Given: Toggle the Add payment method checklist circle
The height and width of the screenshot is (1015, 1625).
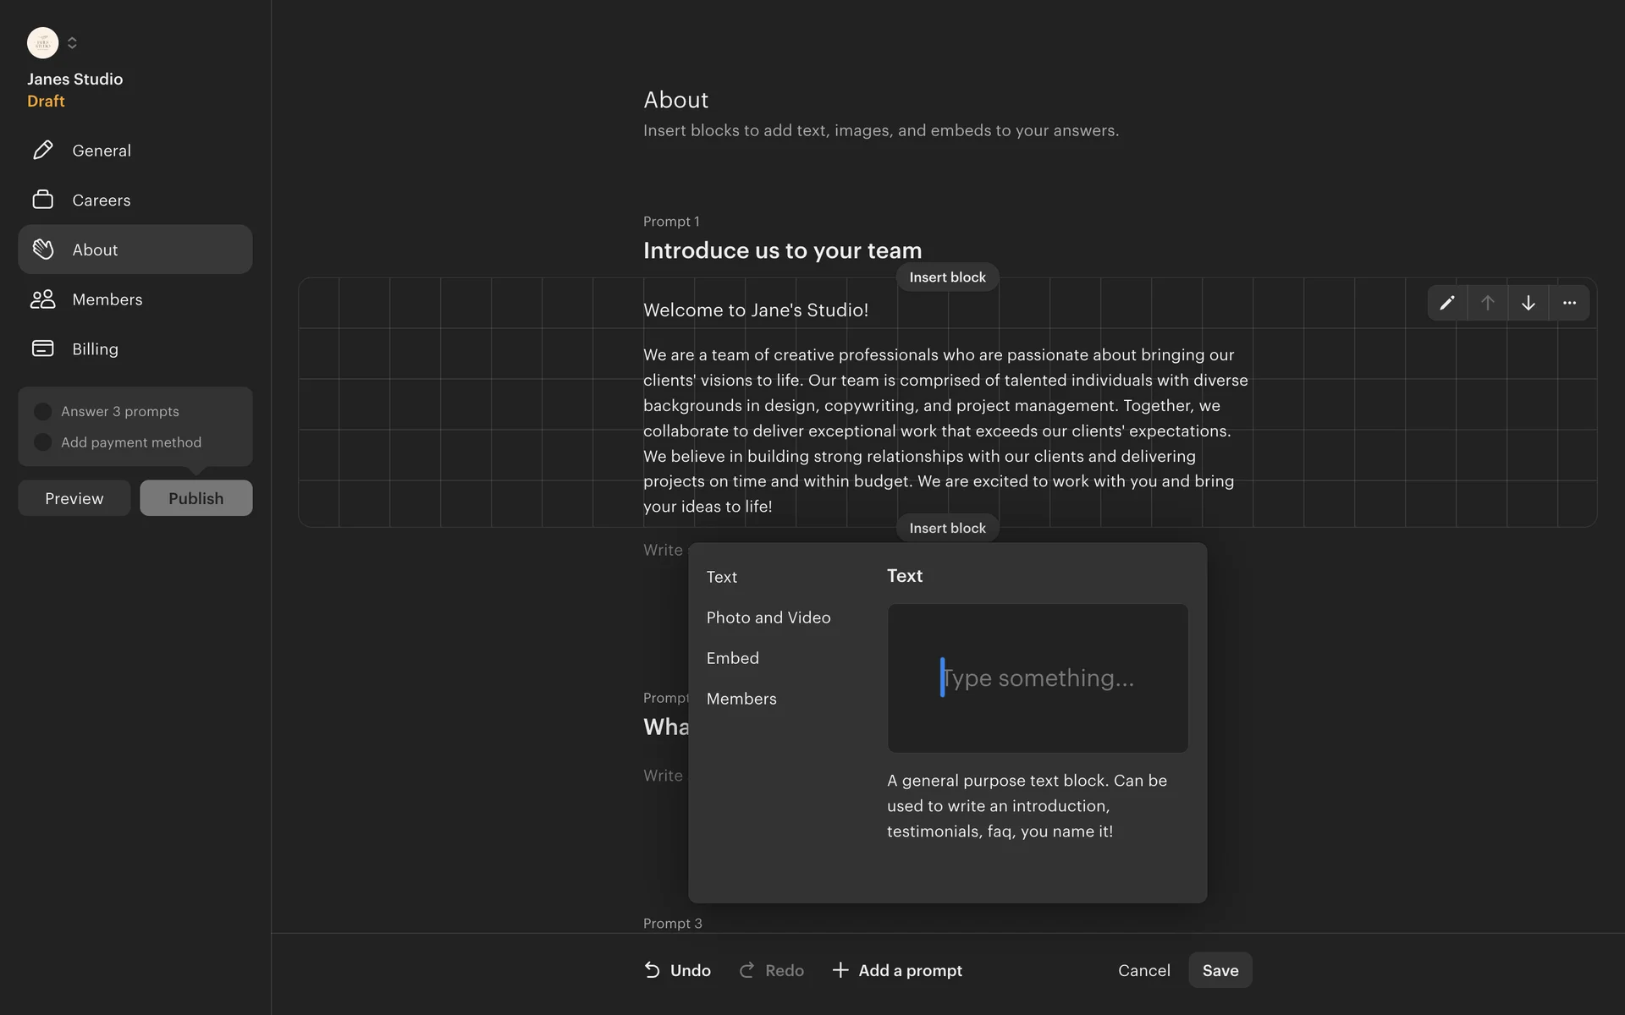Looking at the screenshot, I should (x=42, y=442).
